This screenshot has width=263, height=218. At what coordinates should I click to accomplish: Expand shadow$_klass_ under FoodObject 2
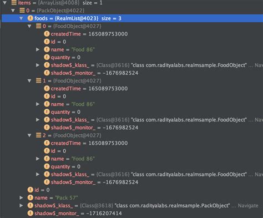point(38,174)
